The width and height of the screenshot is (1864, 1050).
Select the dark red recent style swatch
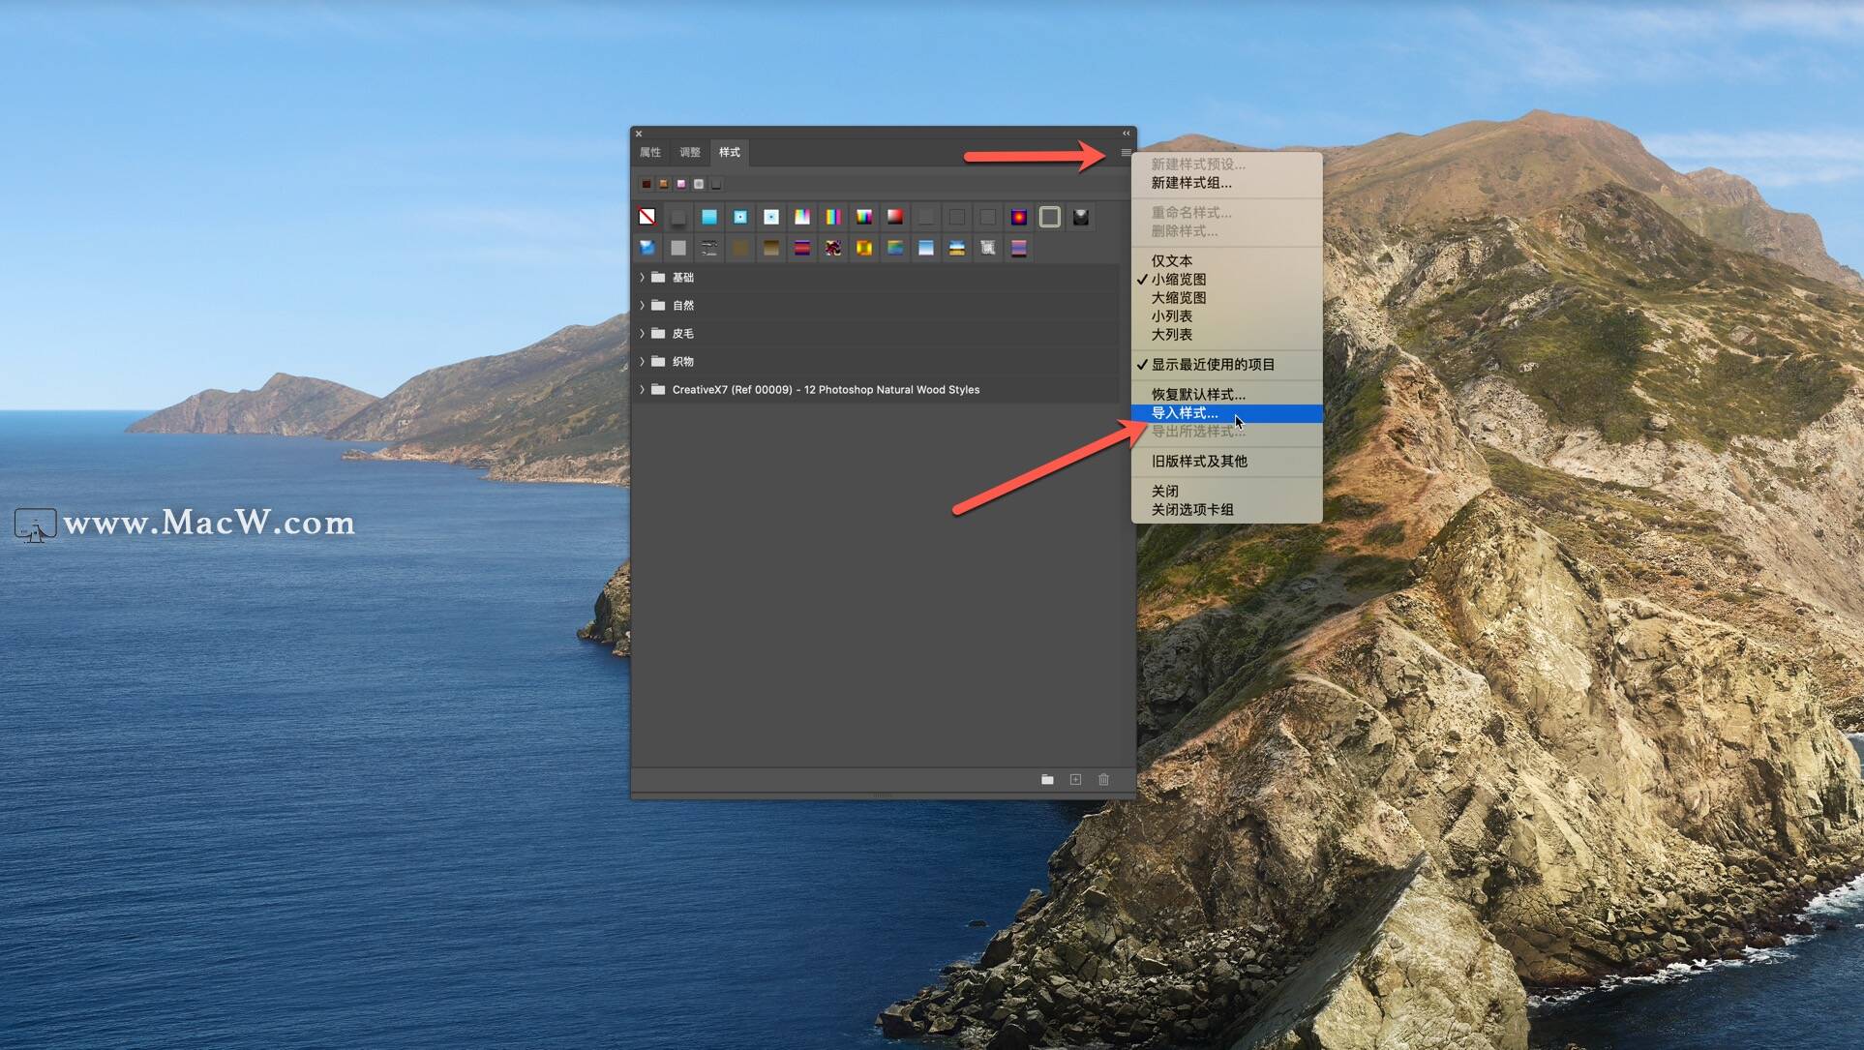(x=646, y=184)
